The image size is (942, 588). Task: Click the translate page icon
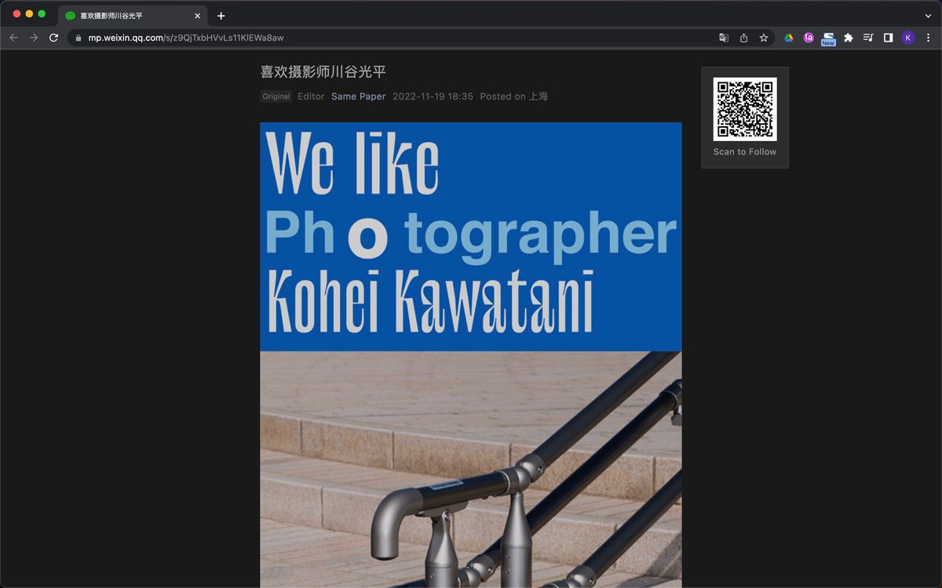coord(724,38)
